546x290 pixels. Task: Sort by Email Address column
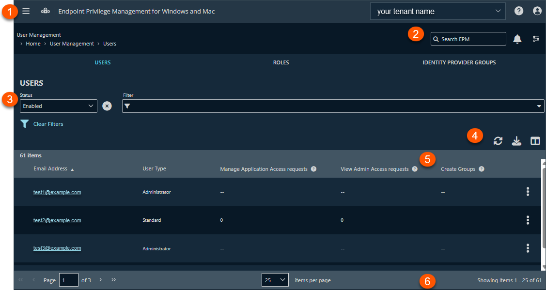(50, 168)
